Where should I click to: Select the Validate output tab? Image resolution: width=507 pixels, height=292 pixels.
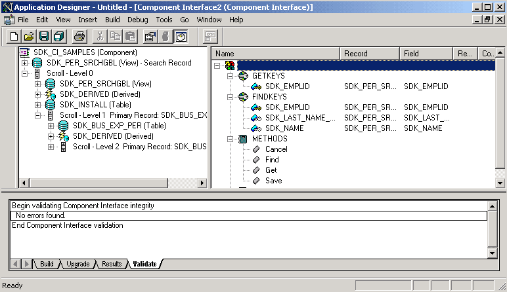click(x=144, y=264)
